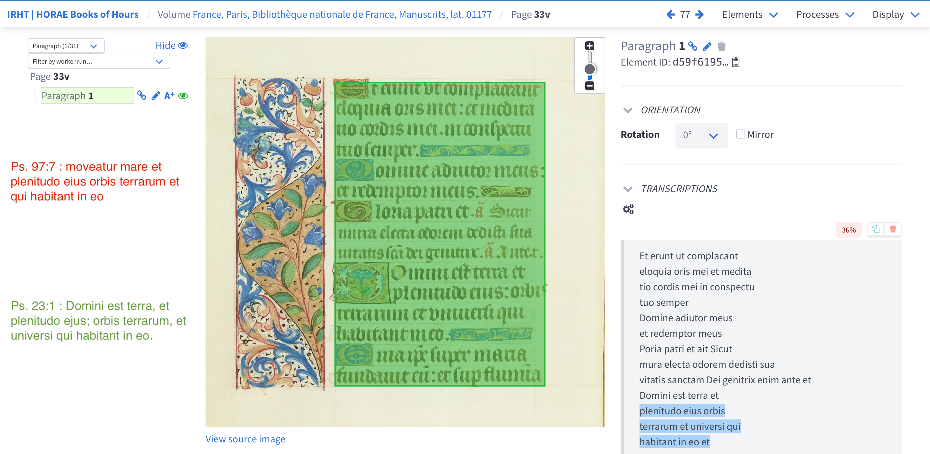Click line 'vitatis sanctam Dei genitrix enim ante et'

click(725, 380)
